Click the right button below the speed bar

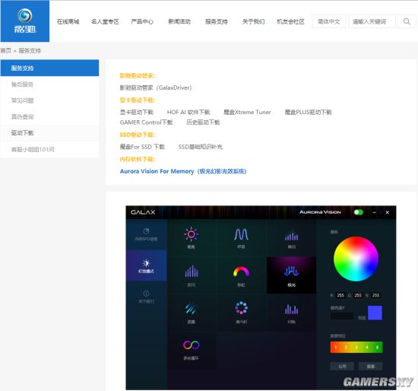pyautogui.click(x=371, y=367)
